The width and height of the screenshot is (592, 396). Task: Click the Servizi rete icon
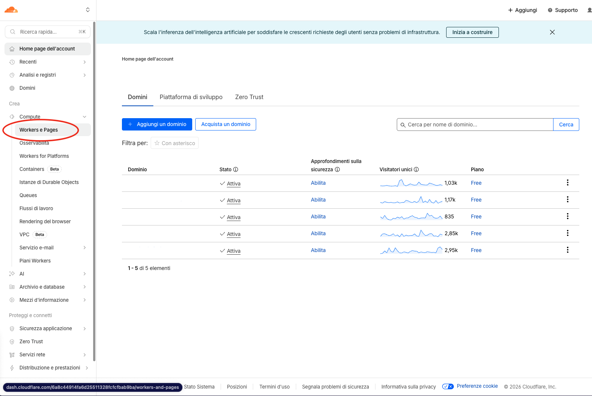(x=12, y=354)
